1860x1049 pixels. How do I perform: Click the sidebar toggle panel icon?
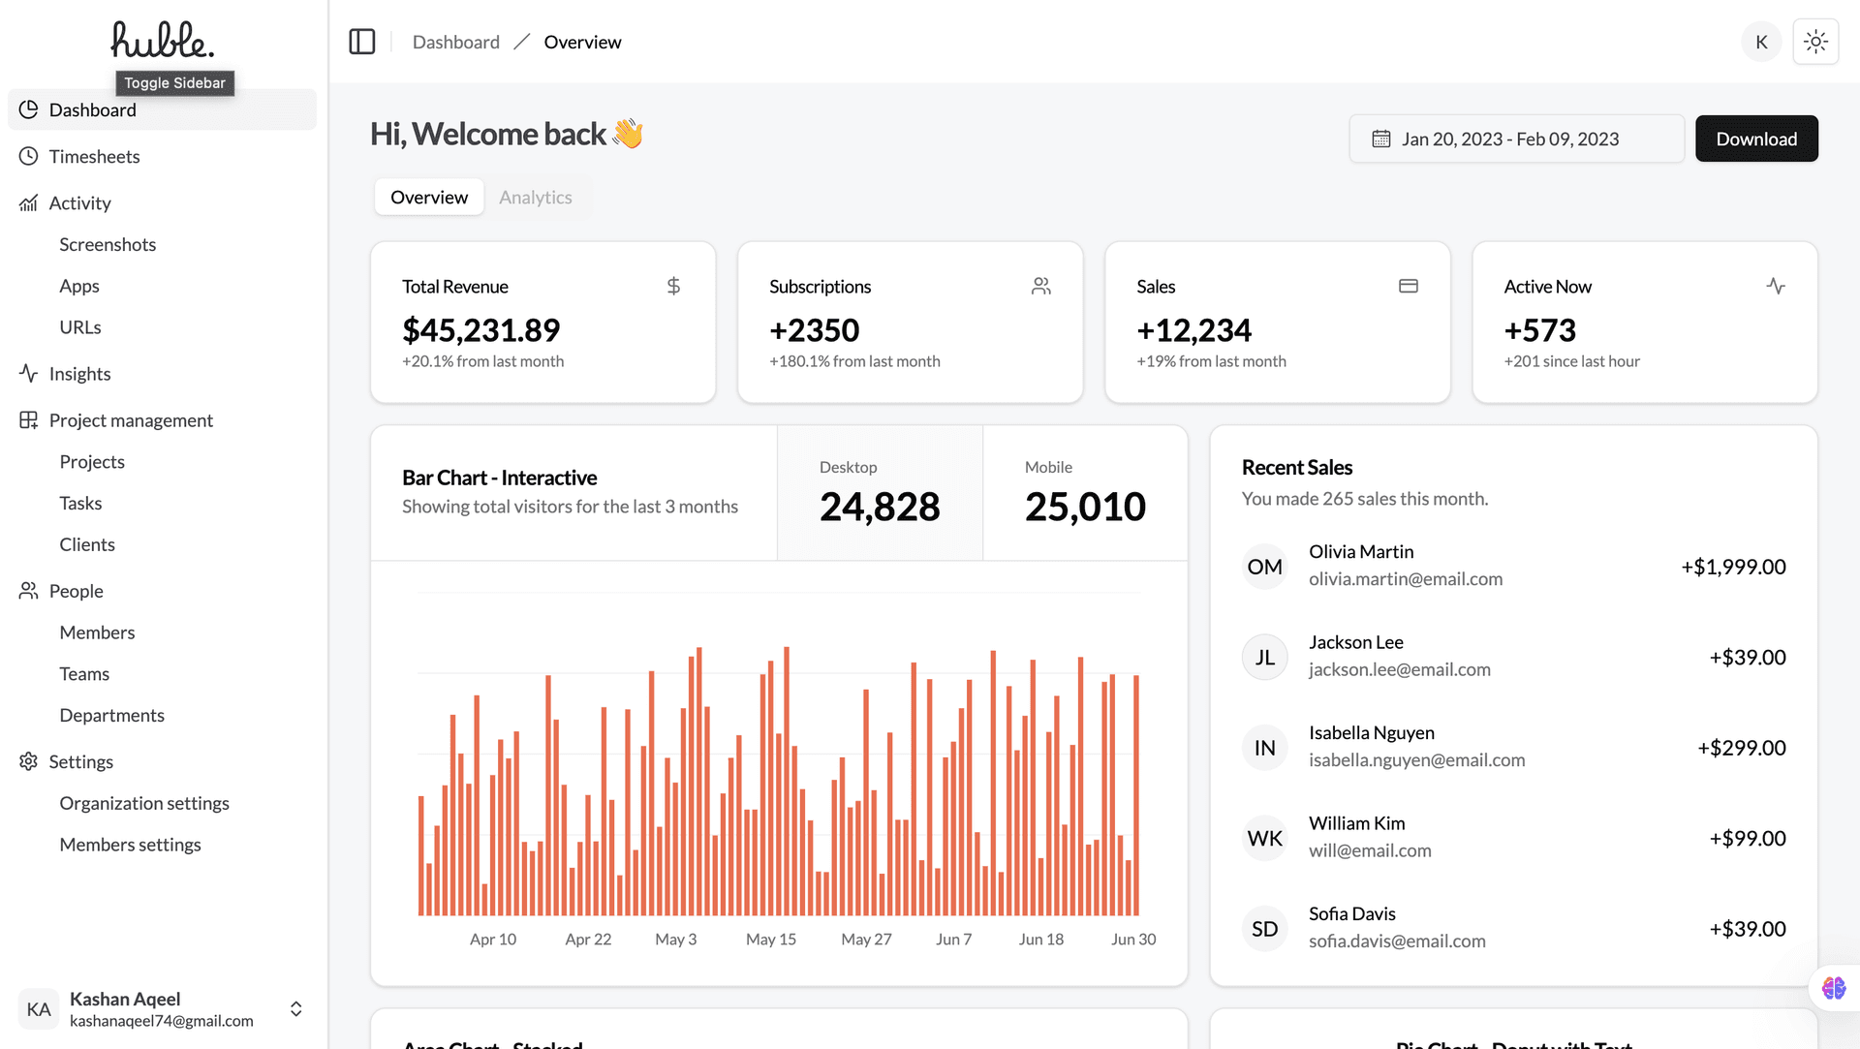coord(361,42)
